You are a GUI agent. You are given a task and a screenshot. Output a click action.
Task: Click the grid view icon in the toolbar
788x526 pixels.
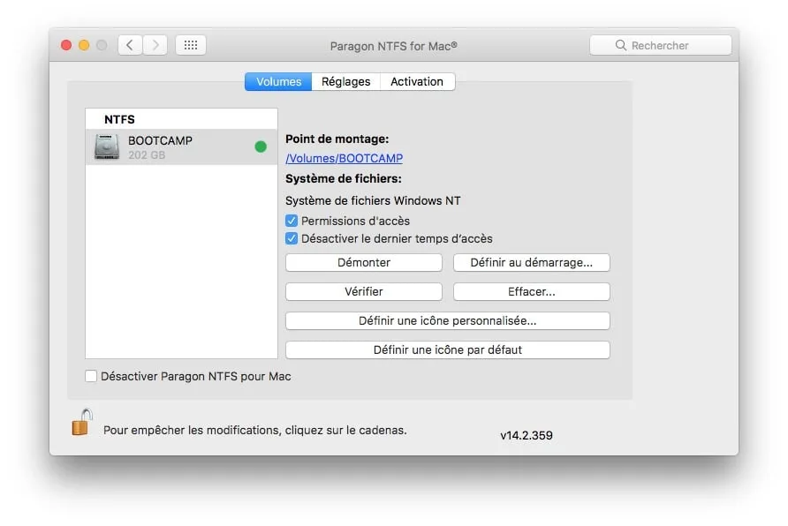coord(191,44)
